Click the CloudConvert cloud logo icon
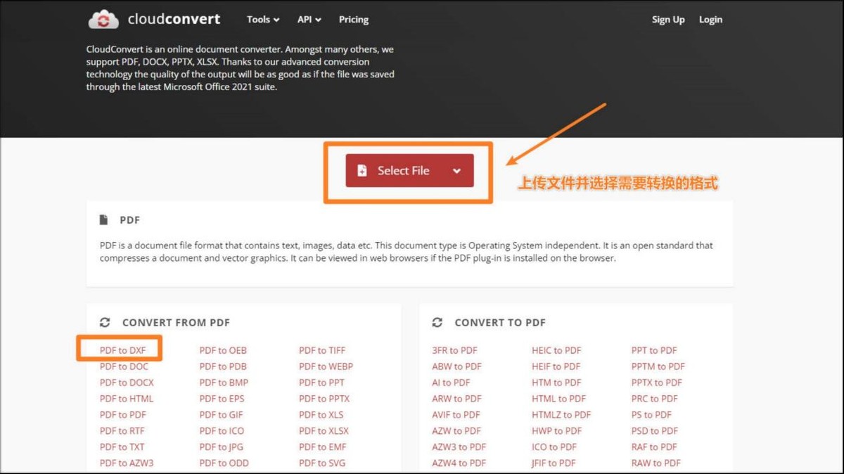This screenshot has width=844, height=474. coord(104,19)
